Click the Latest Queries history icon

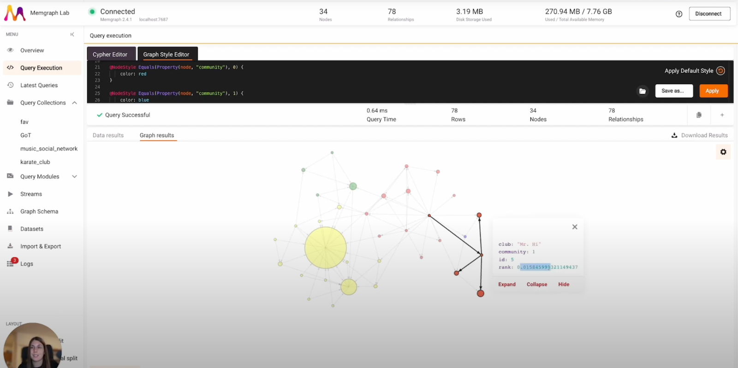click(10, 85)
